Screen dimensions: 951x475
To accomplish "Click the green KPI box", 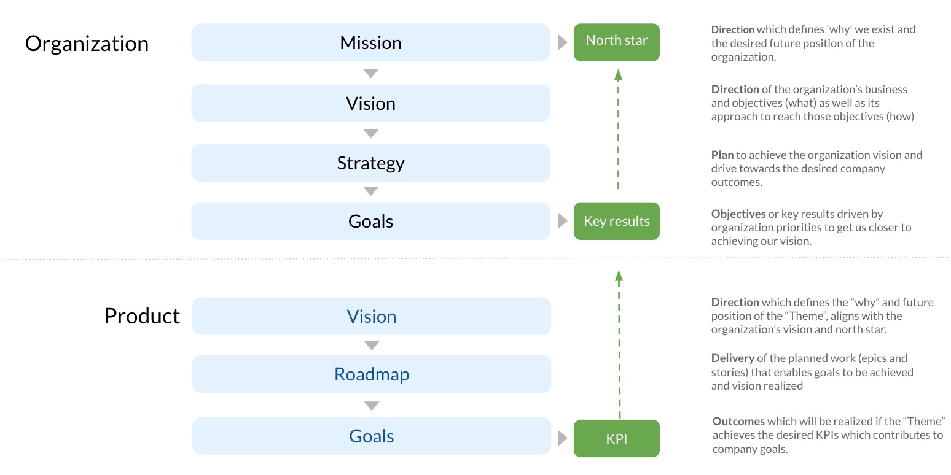I will tap(616, 439).
